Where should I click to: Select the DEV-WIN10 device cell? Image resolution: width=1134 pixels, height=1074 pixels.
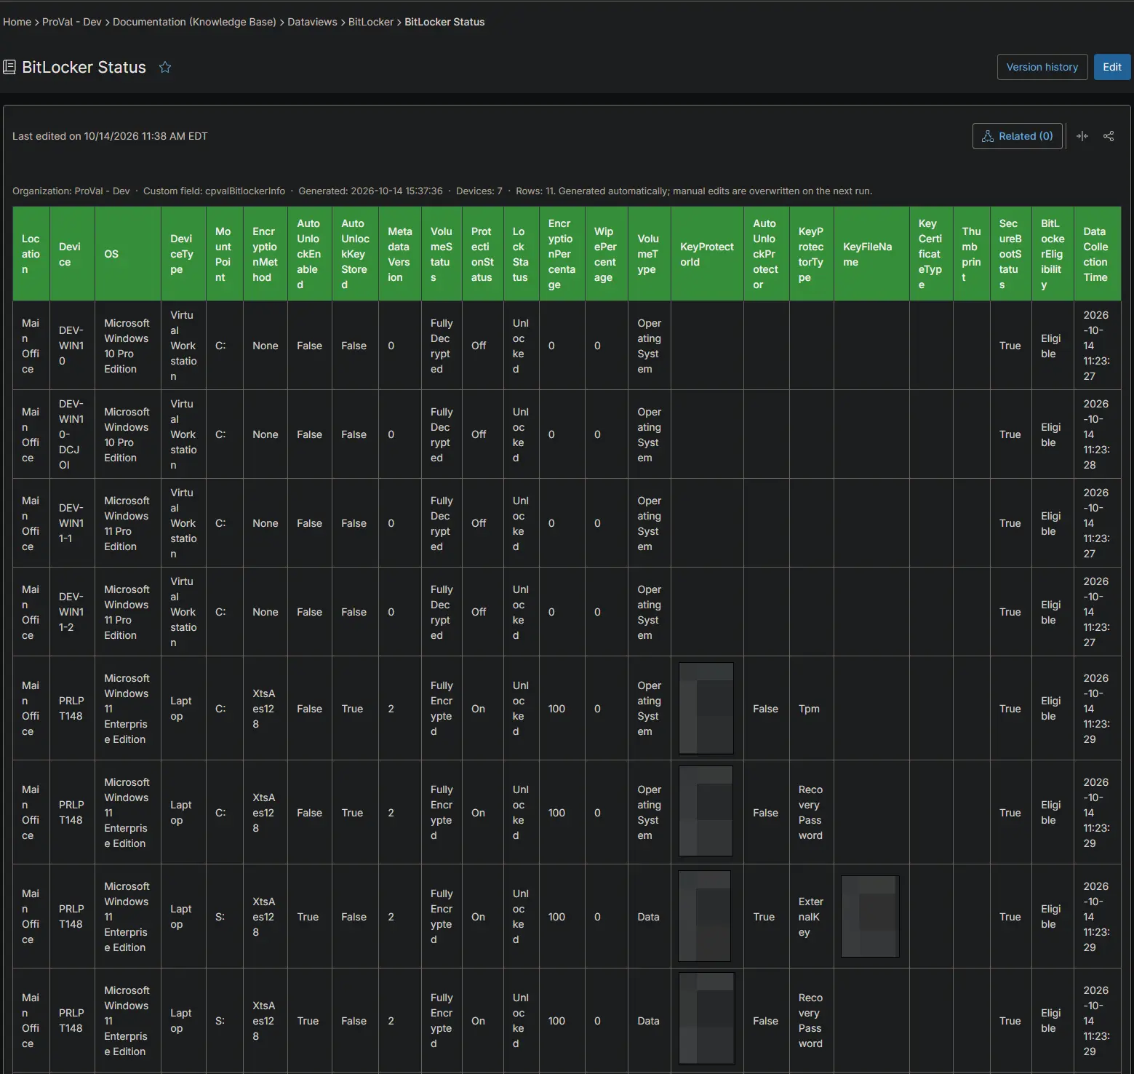tap(73, 346)
